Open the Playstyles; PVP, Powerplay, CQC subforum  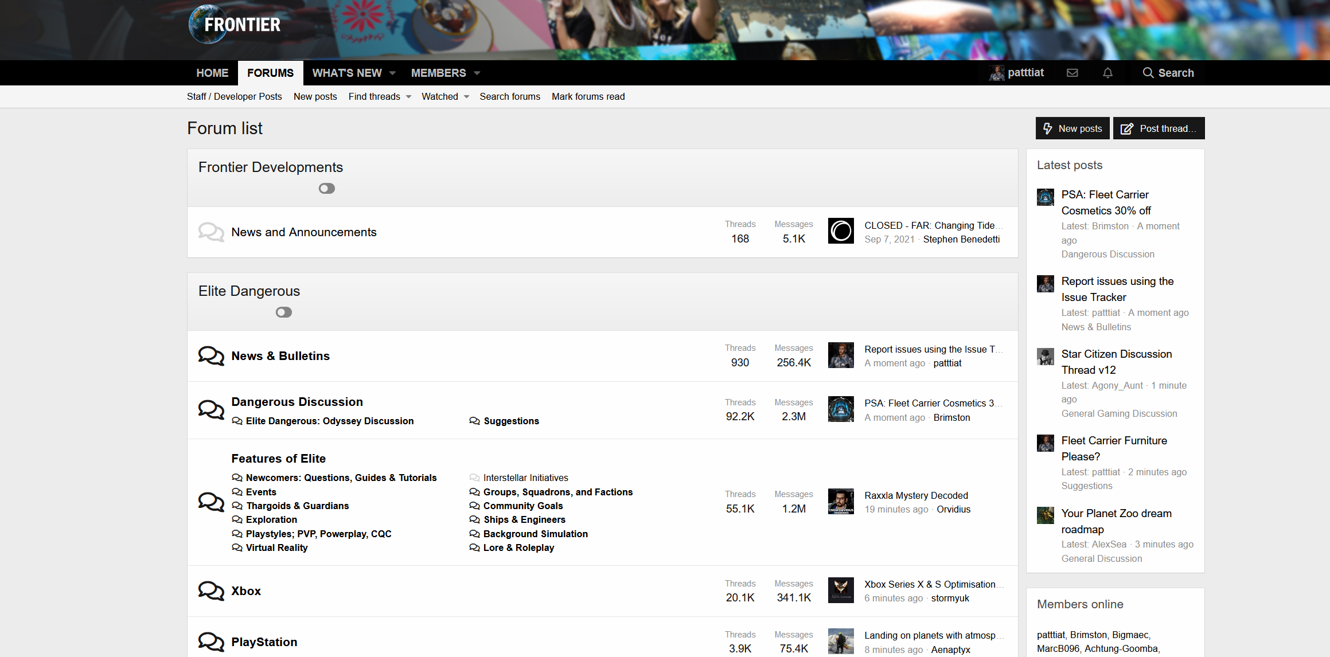[319, 534]
